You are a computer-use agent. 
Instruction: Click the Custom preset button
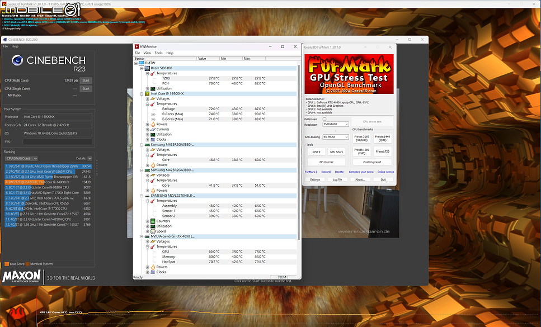coord(372,162)
